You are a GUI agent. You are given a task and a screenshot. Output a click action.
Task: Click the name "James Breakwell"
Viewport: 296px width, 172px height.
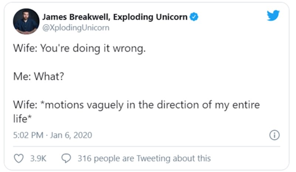click(x=74, y=17)
